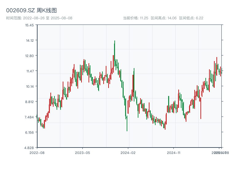
Task: Click the y-axis label 8.812
Action: 29,102
